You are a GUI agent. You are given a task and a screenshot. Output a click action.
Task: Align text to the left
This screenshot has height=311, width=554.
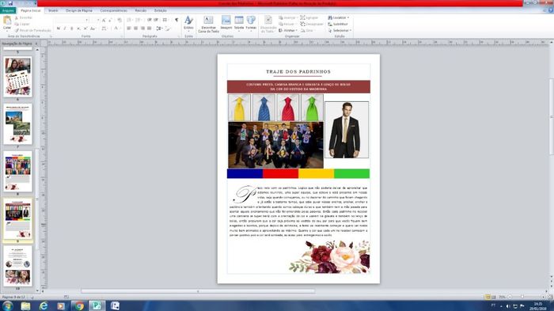point(129,28)
